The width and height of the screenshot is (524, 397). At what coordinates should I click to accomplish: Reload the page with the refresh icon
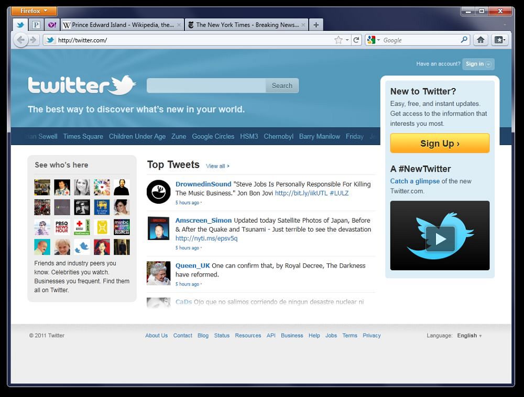point(356,40)
